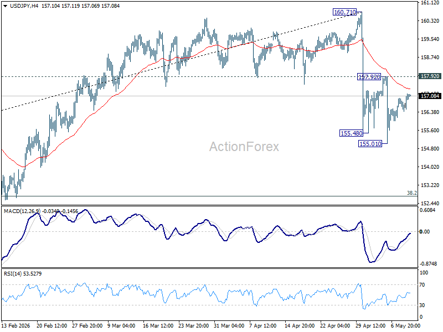Screen dimensions: 443x332
Task: Click the 154.020 price axis value
Action: click(x=430, y=167)
